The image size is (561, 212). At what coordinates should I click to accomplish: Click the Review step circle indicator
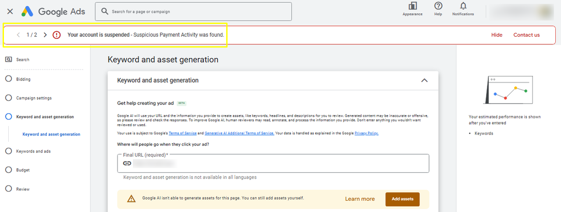click(8, 188)
